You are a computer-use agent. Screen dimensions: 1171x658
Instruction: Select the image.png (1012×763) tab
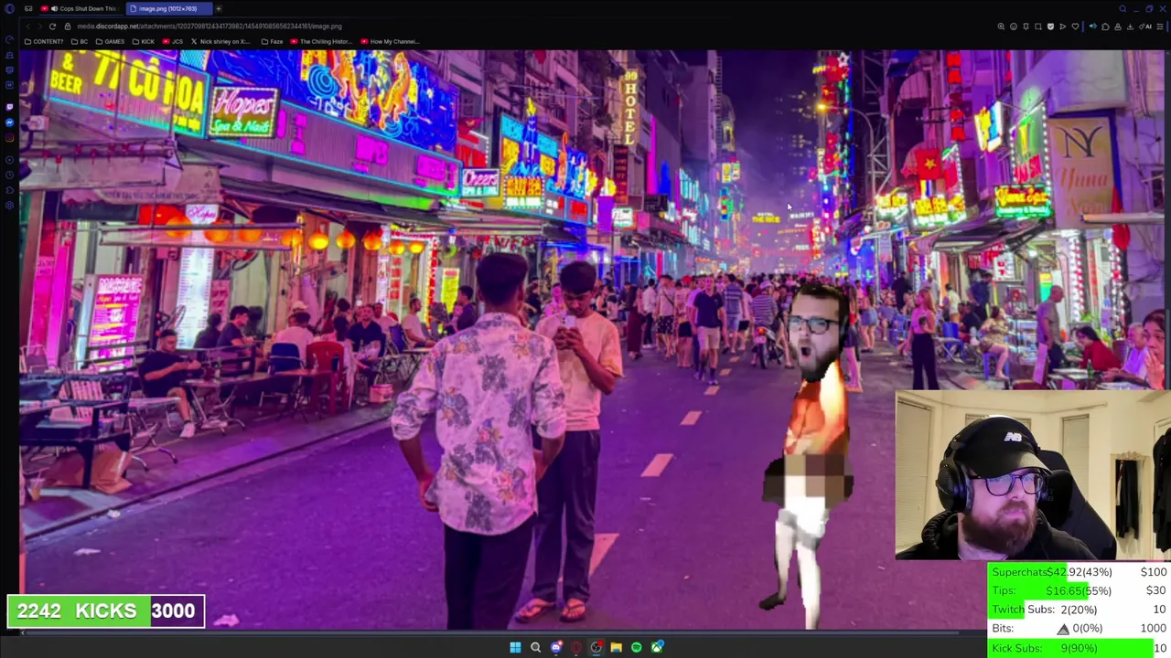[169, 8]
